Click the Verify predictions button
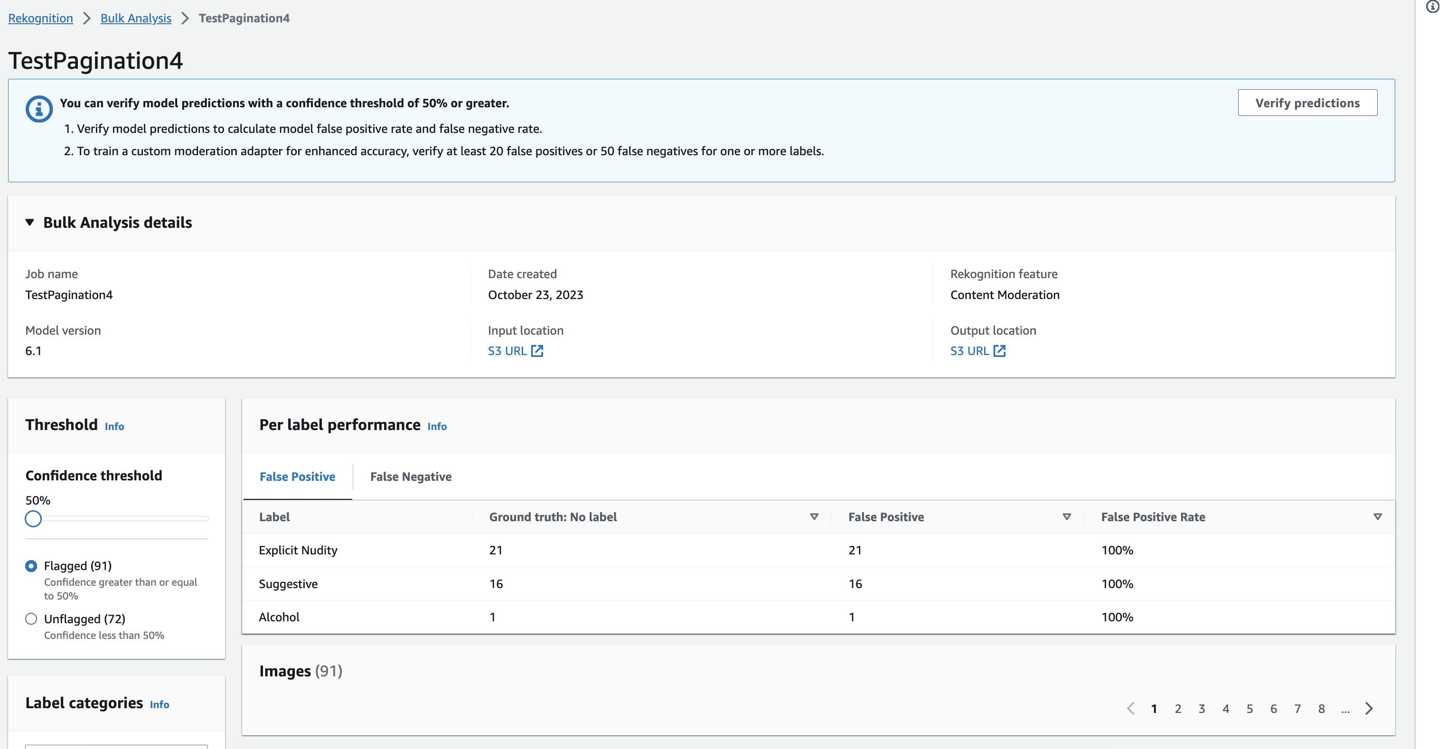Viewport: 1447px width, 749px height. (x=1307, y=103)
